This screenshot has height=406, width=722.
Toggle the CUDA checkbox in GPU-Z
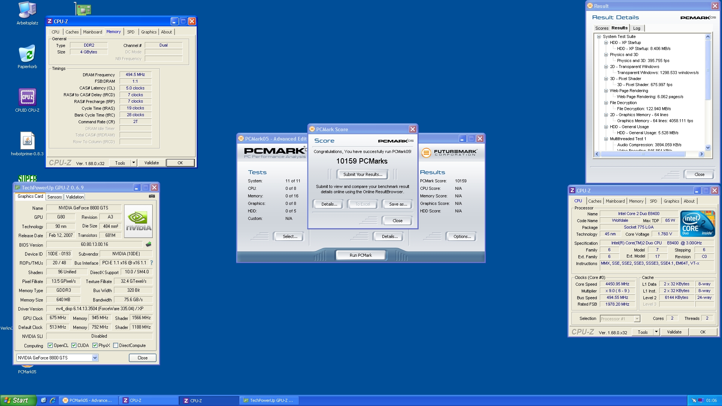tap(74, 345)
